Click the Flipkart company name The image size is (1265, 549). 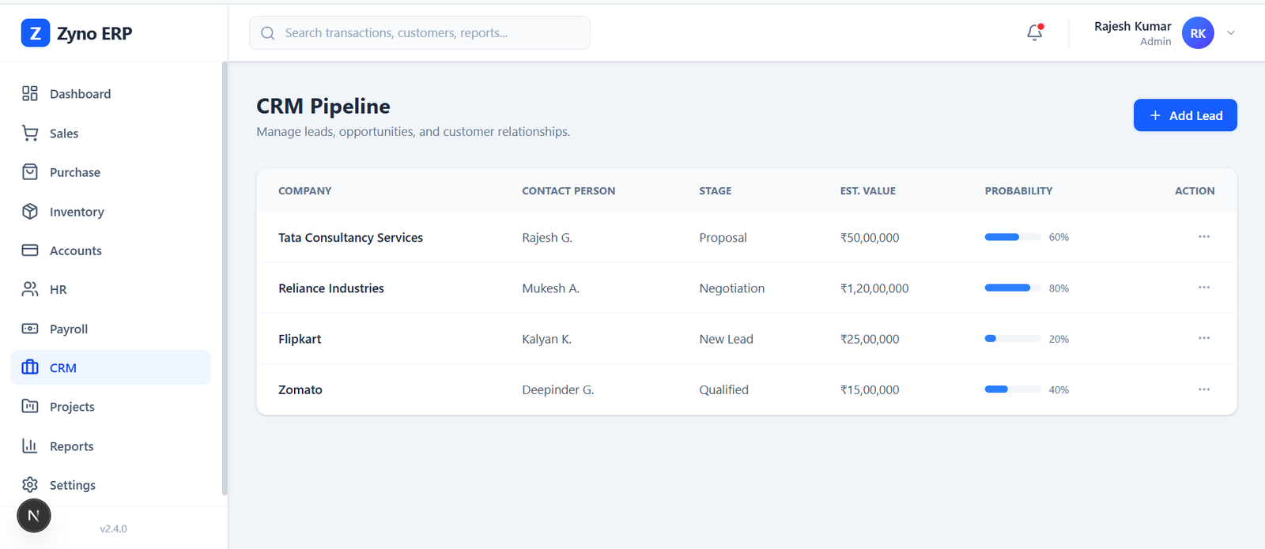point(300,339)
